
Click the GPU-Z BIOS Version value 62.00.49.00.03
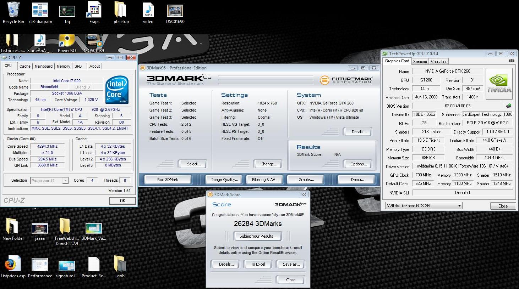point(458,106)
